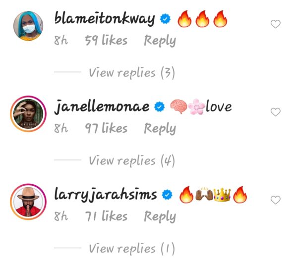Click the verified badge beside janellemonae

coord(159,106)
